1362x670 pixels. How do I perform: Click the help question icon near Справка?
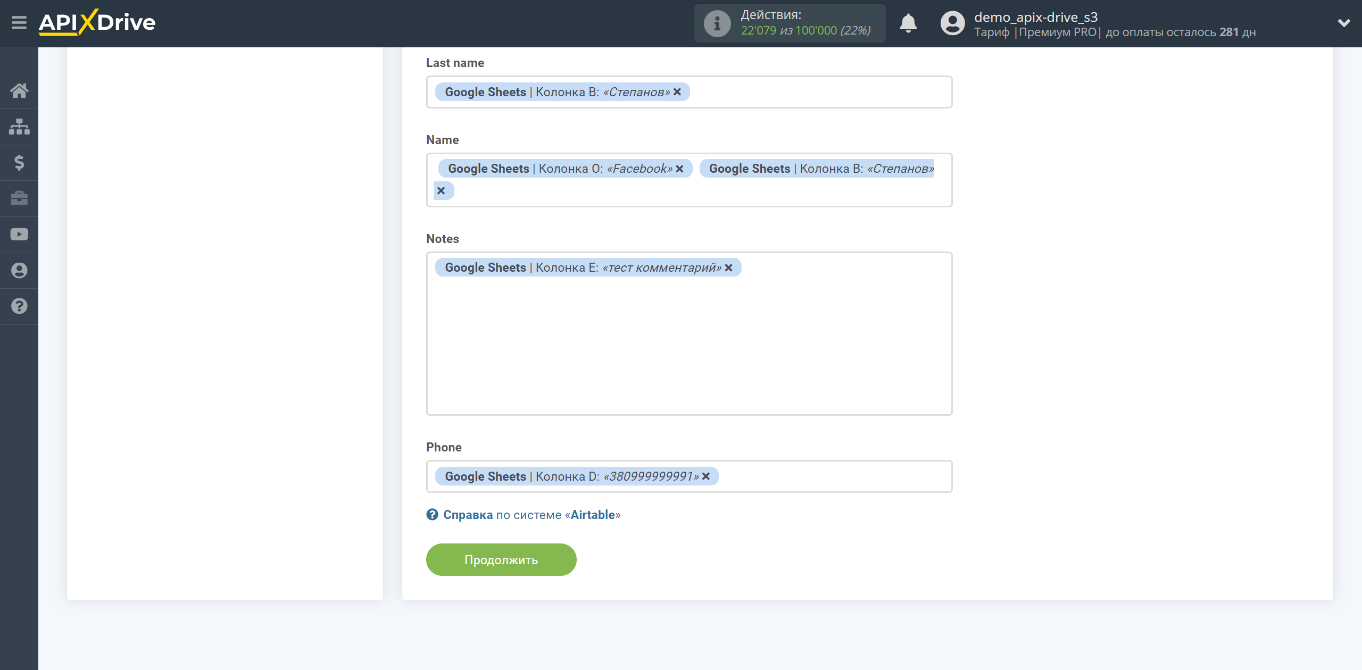pyautogui.click(x=432, y=515)
